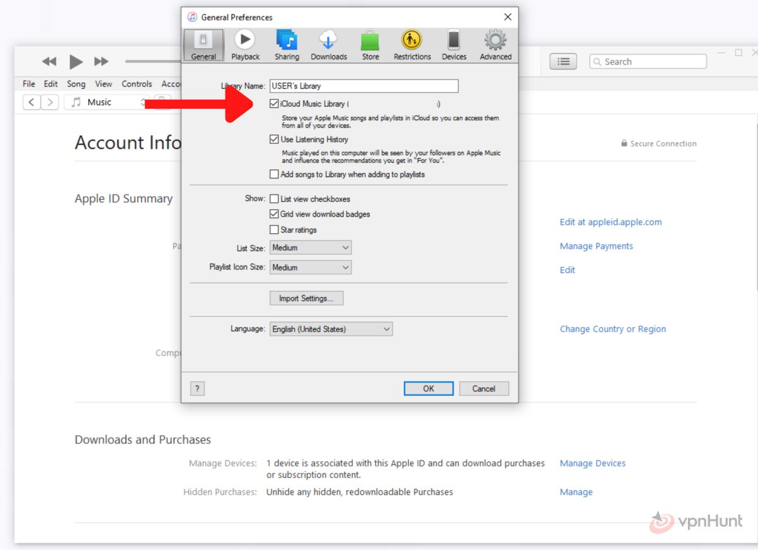Viewport: 758px width, 550px height.
Task: Click the iTunes Search field
Action: (648, 61)
